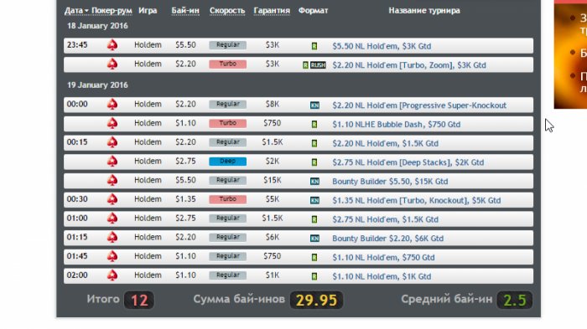Click format icon in the 02:00 row
The height and width of the screenshot is (329, 587).
point(314,276)
